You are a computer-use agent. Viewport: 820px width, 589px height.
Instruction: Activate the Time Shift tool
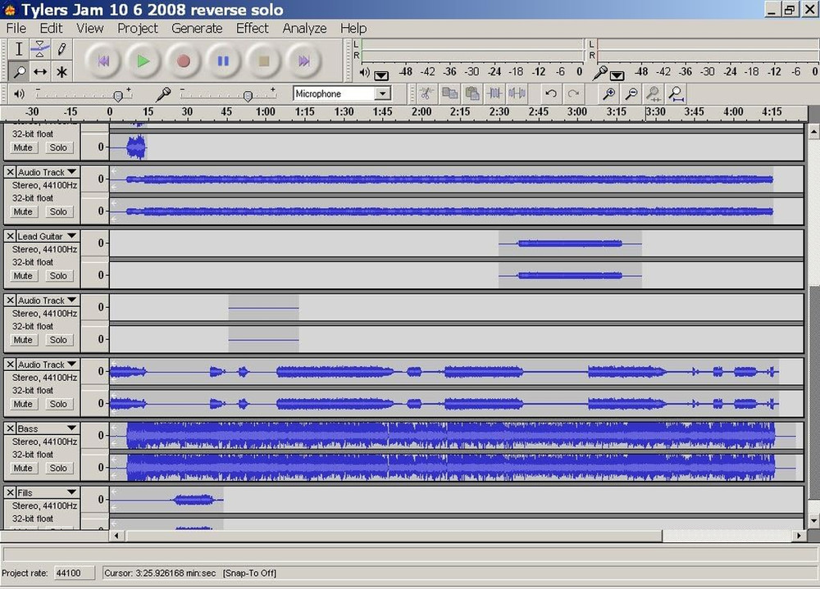click(x=39, y=72)
